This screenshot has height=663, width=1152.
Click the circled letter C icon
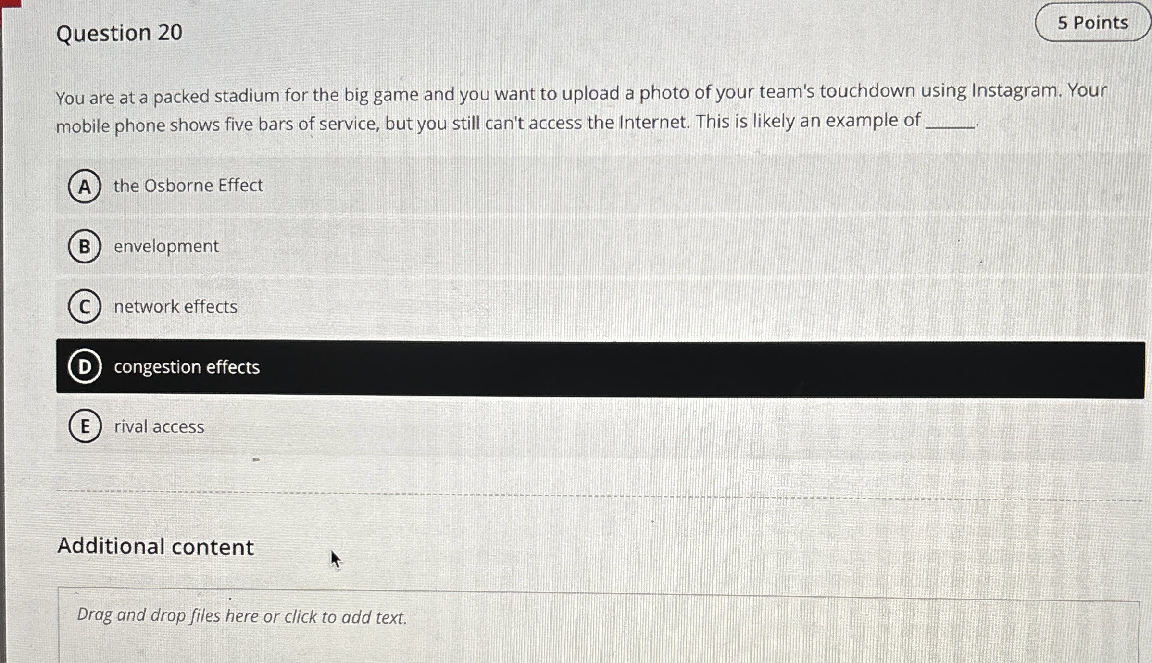(x=85, y=307)
